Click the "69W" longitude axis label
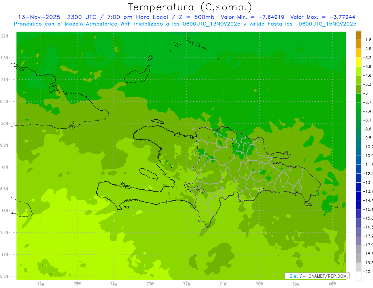The height and width of the screenshot is (288, 373). tap(296, 284)
